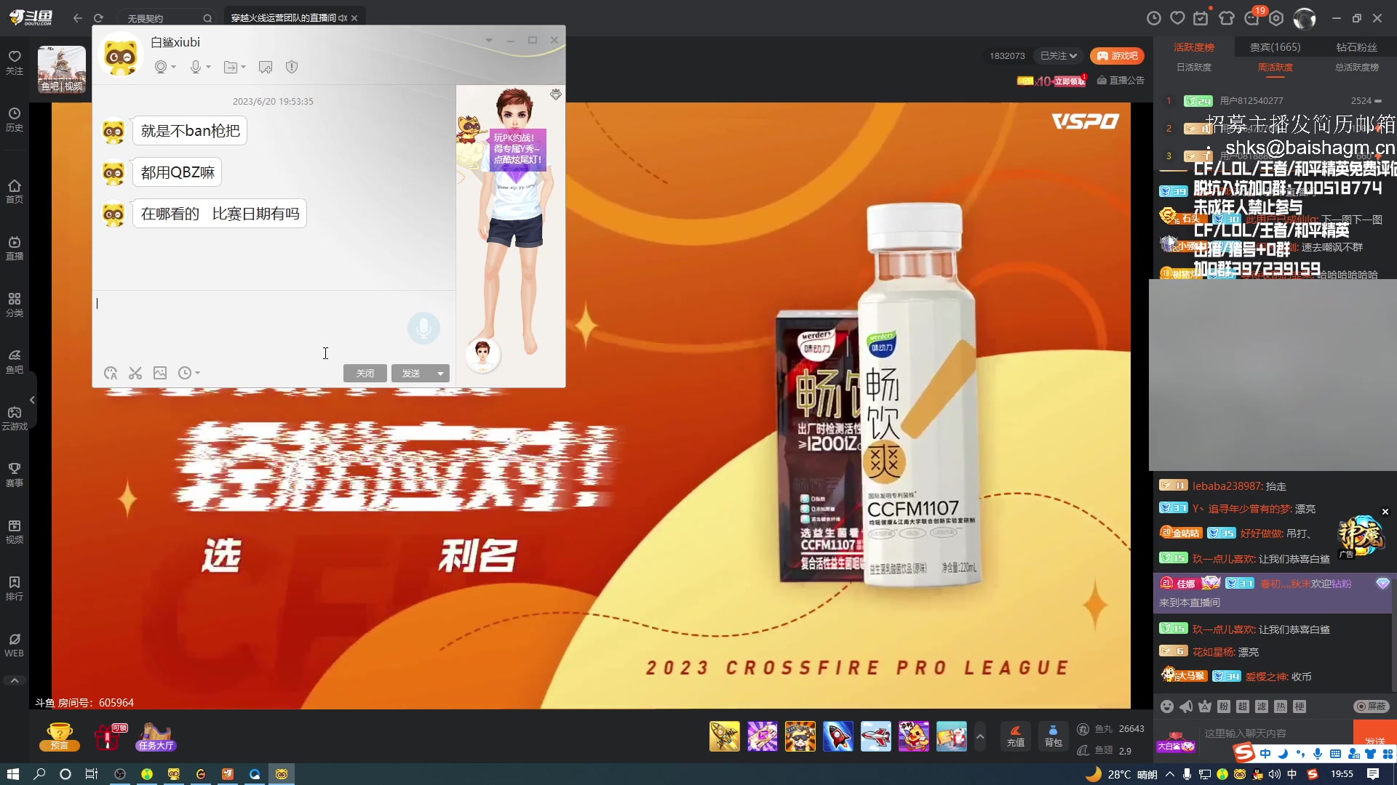Open the 发送 send options dropdown arrow
This screenshot has width=1397, height=785.
(440, 373)
